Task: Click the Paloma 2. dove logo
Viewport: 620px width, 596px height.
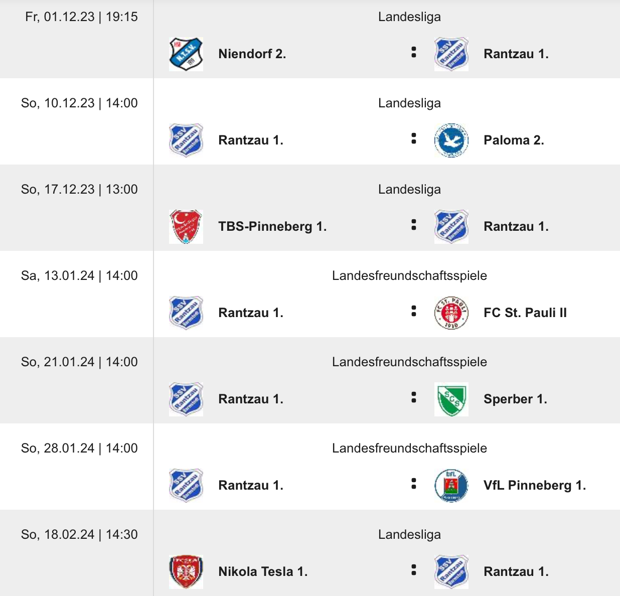Action: coord(451,140)
